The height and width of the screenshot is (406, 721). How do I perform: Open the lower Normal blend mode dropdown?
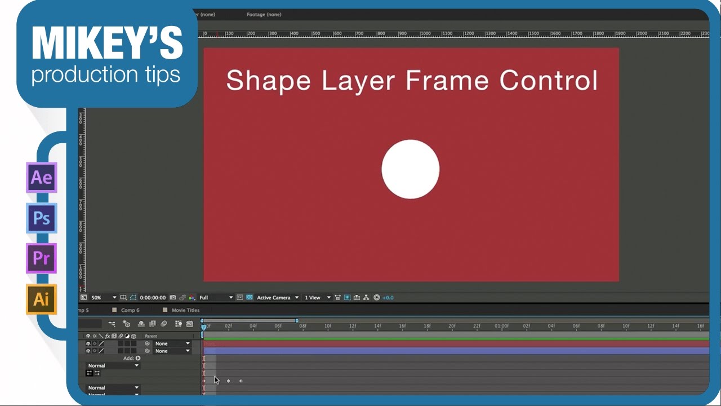tap(113, 388)
